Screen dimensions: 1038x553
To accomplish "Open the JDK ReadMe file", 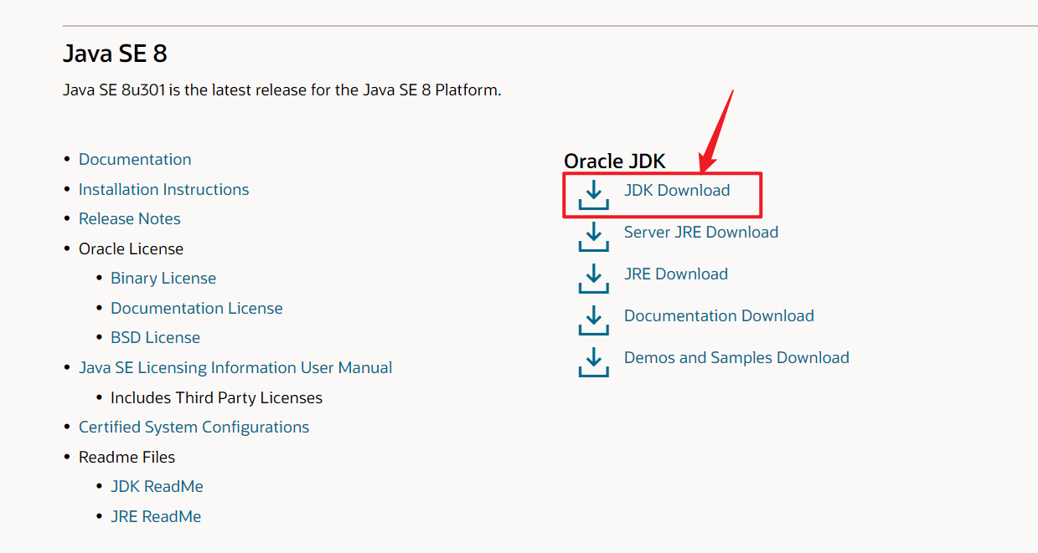I will click(x=157, y=486).
